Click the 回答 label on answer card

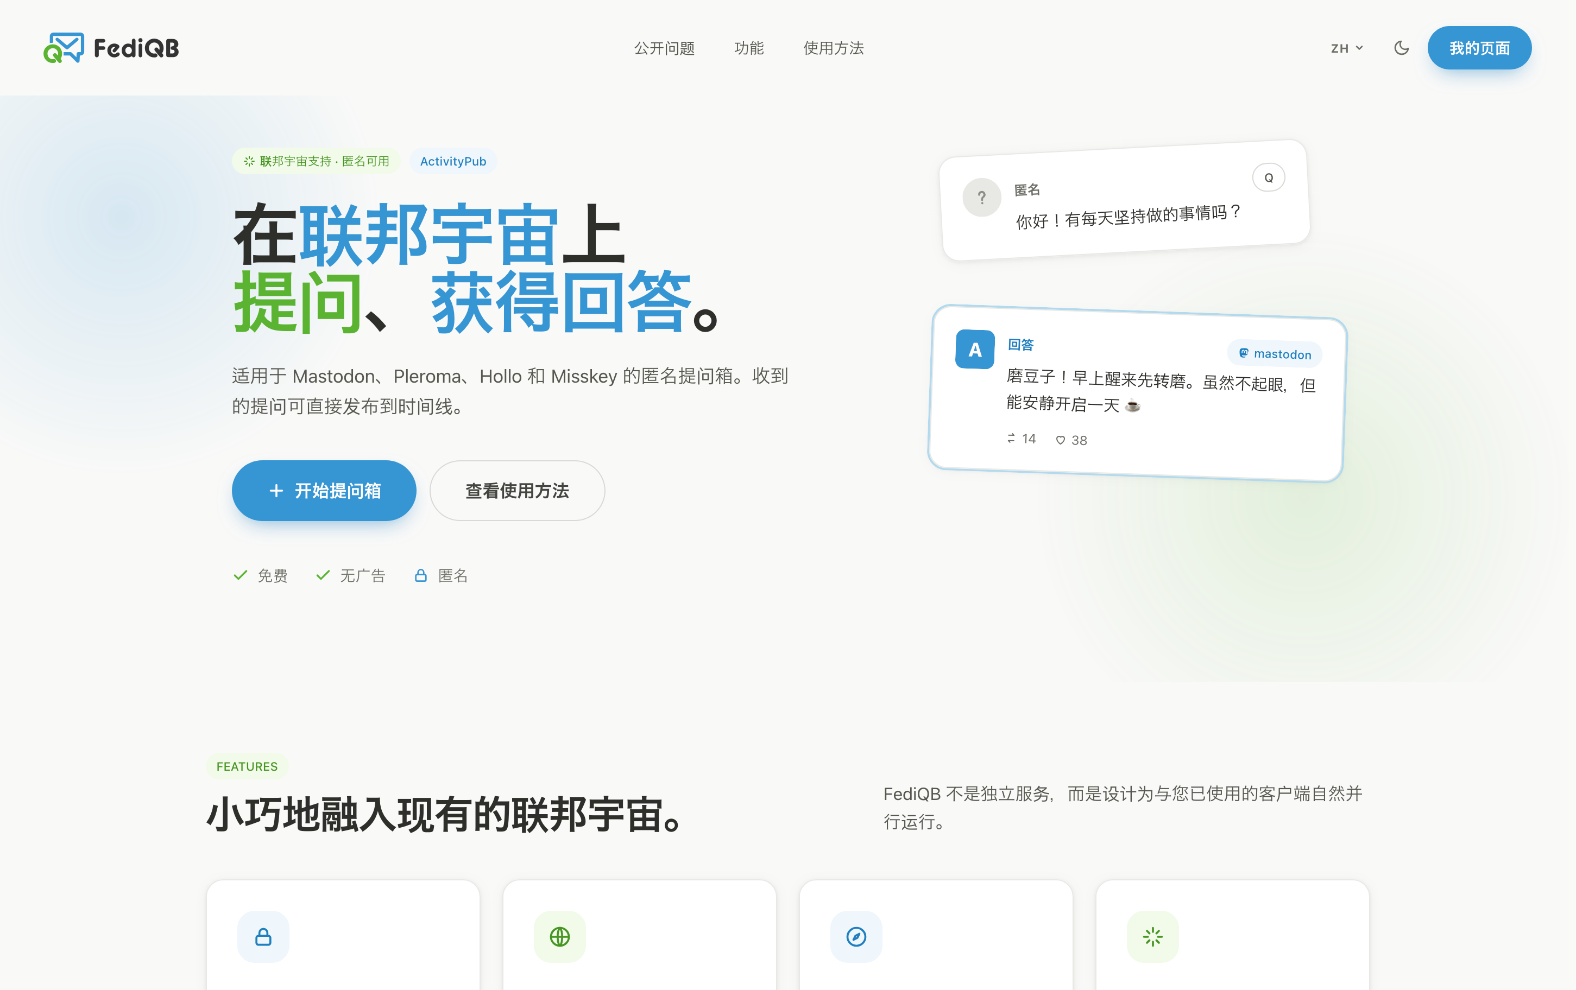click(1020, 345)
